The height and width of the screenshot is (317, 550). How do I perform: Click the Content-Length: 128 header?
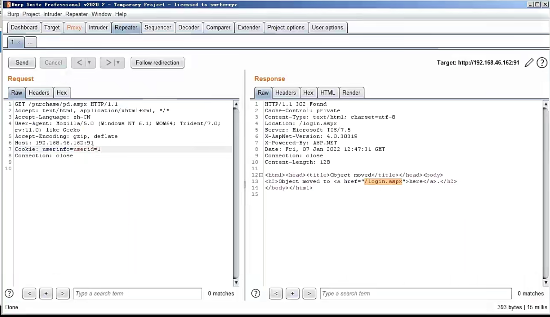click(x=297, y=162)
